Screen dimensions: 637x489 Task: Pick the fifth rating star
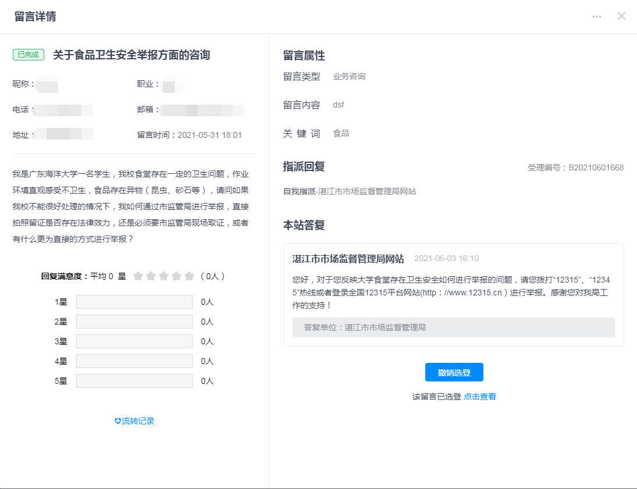189,276
